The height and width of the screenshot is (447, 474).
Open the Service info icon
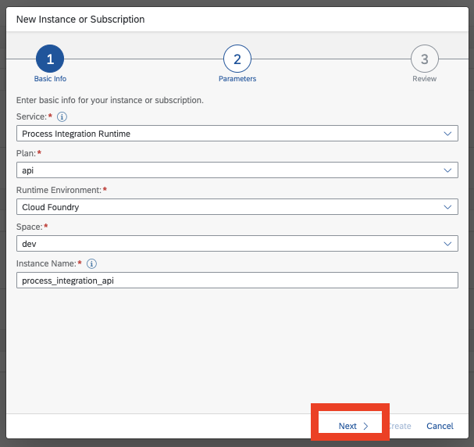click(62, 116)
